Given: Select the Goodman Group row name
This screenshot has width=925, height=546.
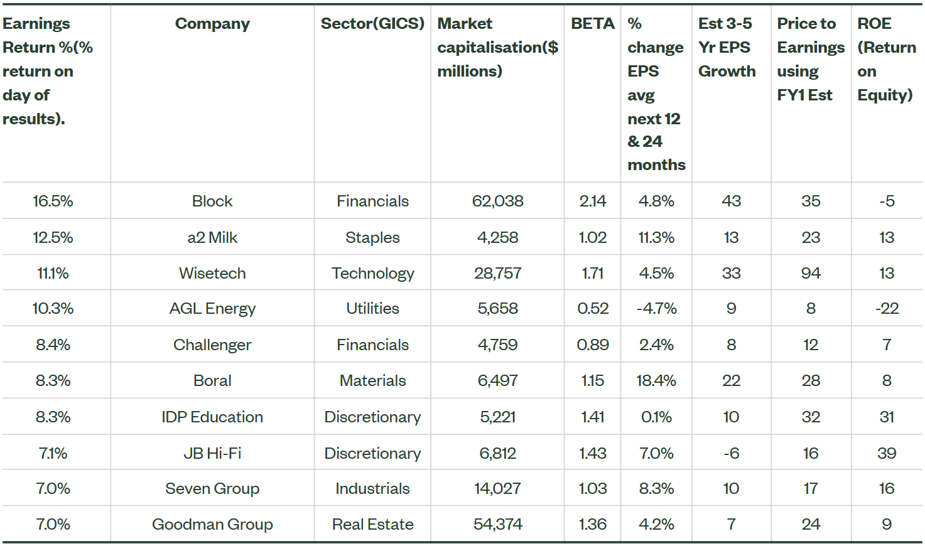Looking at the screenshot, I should pos(212,525).
